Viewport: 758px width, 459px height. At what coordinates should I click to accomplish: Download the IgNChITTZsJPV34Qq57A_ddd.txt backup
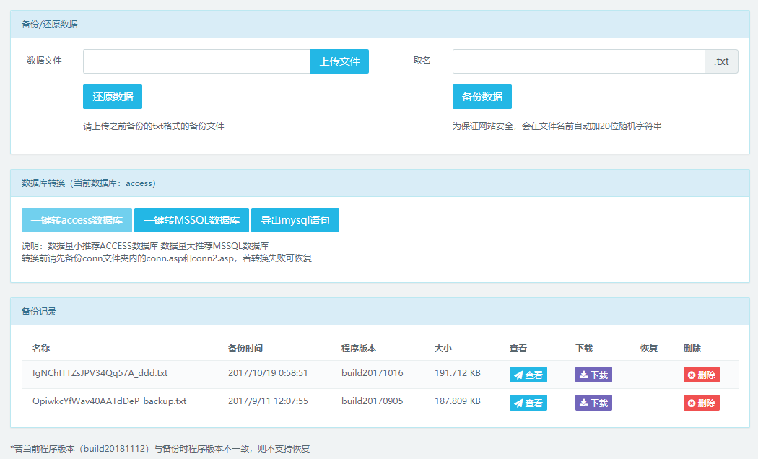(x=593, y=375)
